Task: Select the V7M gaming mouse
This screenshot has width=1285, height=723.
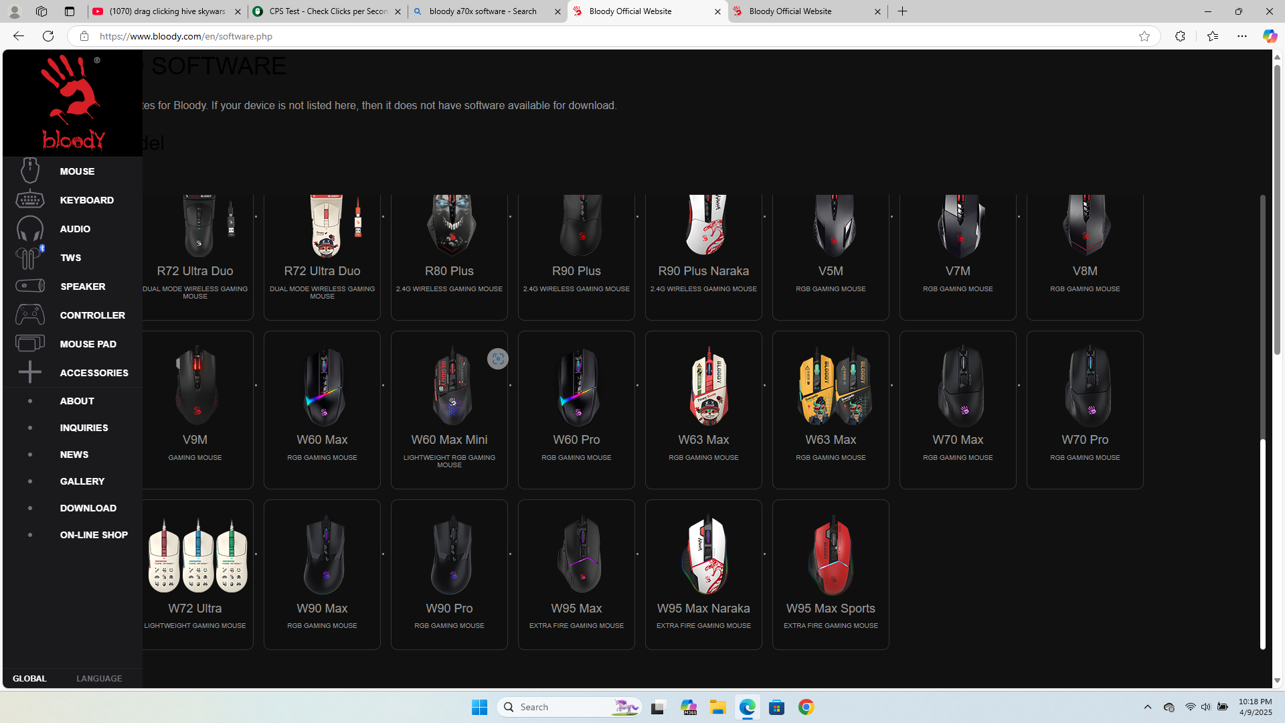Action: (958, 257)
